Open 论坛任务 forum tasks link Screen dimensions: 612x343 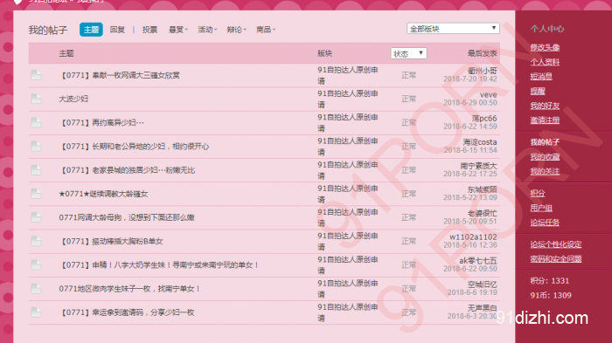point(545,223)
